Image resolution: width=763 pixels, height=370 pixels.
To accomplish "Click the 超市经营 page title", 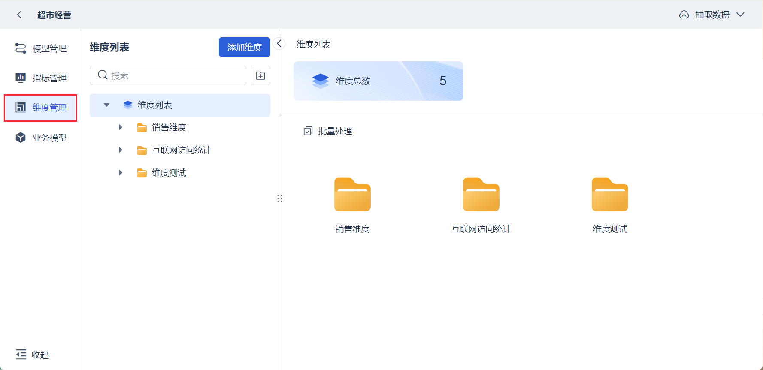I will click(x=54, y=15).
